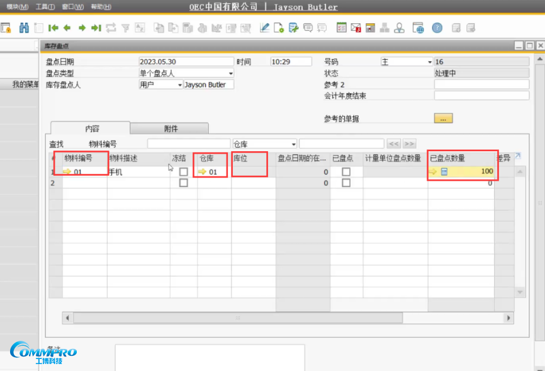Click the pencil edit icon in toolbar
Screen dimensions: 545x371
264,28
